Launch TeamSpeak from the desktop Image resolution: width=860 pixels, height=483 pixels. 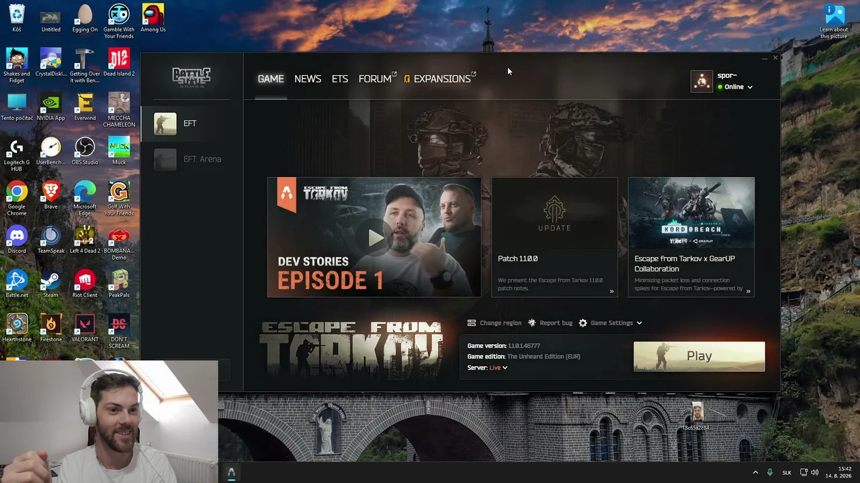click(x=51, y=240)
